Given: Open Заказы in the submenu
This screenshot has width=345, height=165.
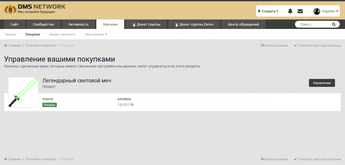Looking at the screenshot, I should pos(10,34).
